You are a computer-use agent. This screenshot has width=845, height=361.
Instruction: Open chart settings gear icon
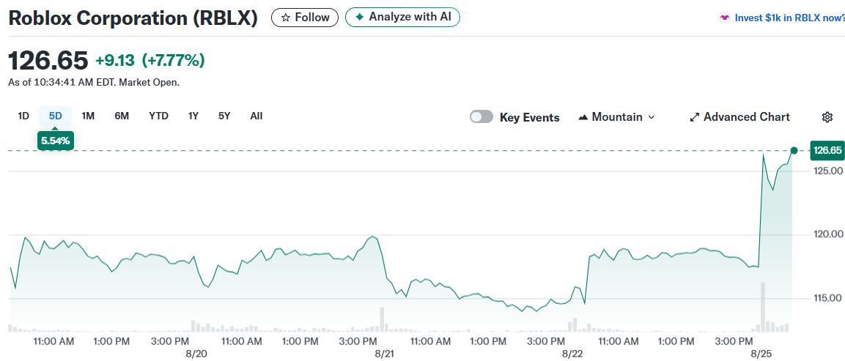827,117
